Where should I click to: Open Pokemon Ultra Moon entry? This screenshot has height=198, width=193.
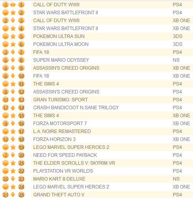[61, 44]
